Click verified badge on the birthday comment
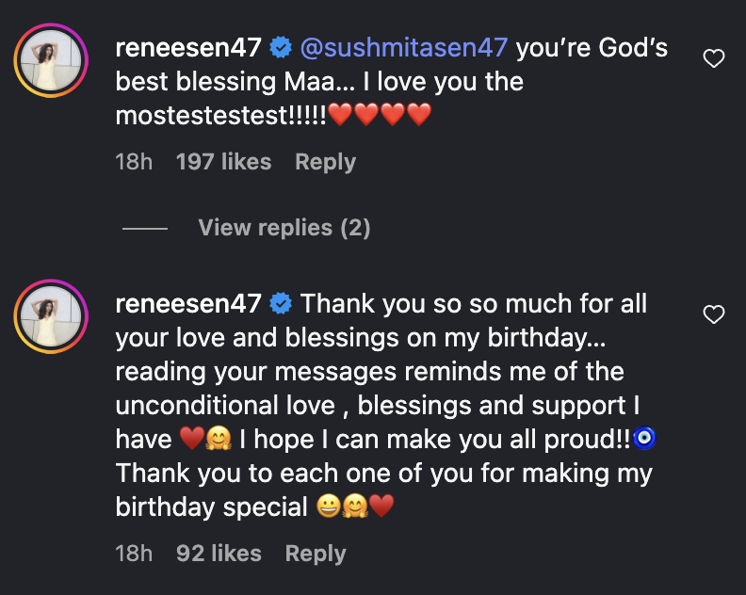 tap(280, 304)
